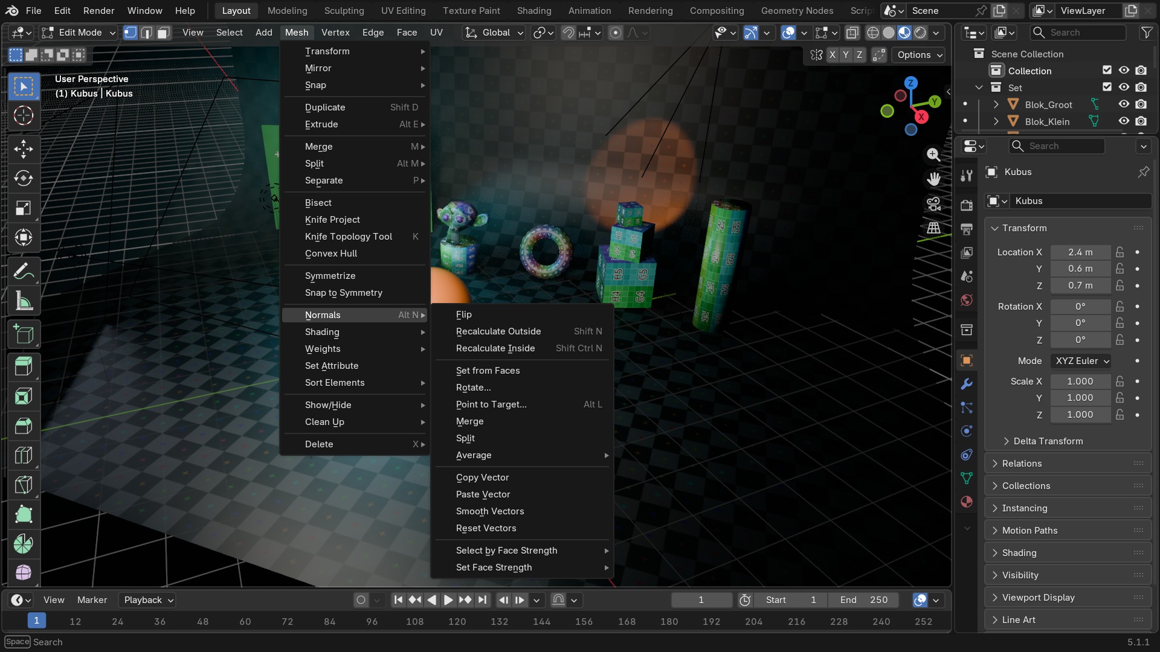The image size is (1160, 652).
Task: Select the Knife tool
Action: (x=24, y=485)
